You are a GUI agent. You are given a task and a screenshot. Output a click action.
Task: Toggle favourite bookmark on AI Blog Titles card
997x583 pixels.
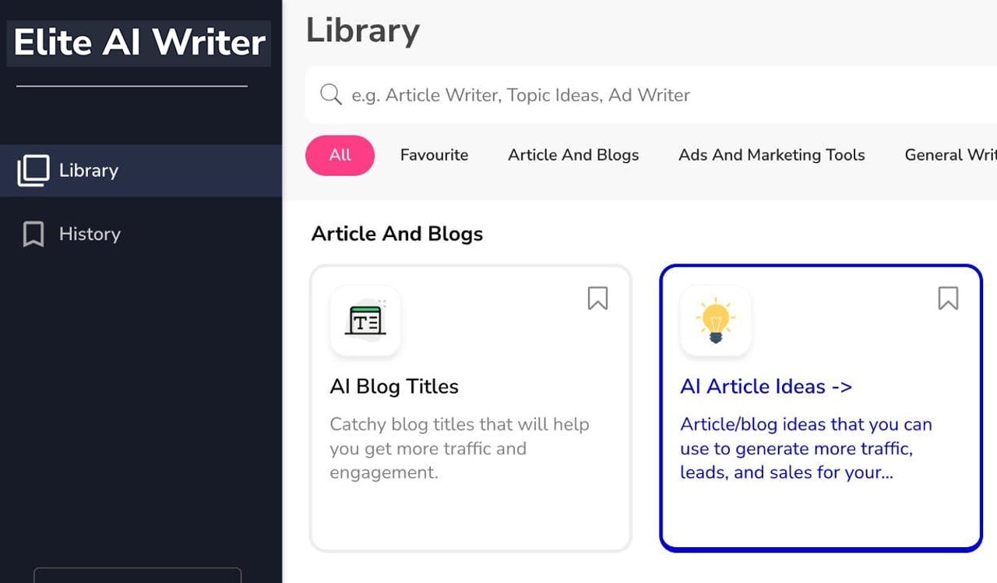coord(597,299)
